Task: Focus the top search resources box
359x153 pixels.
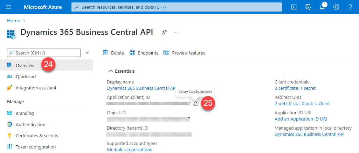Action: (x=177, y=7)
